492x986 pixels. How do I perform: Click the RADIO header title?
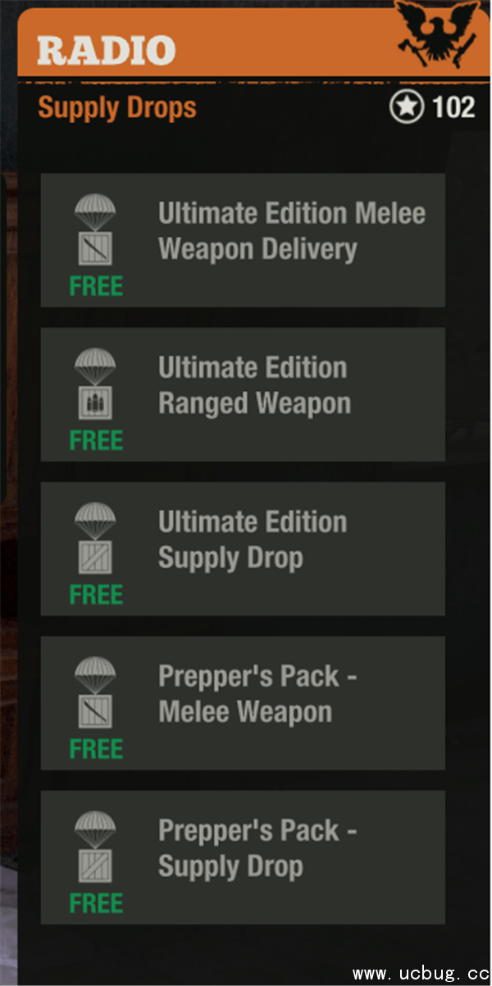tap(106, 51)
